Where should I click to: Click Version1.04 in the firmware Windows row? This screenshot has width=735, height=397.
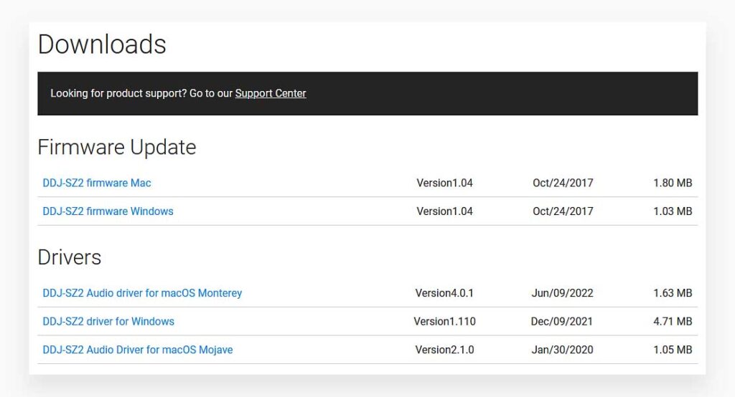tap(444, 211)
